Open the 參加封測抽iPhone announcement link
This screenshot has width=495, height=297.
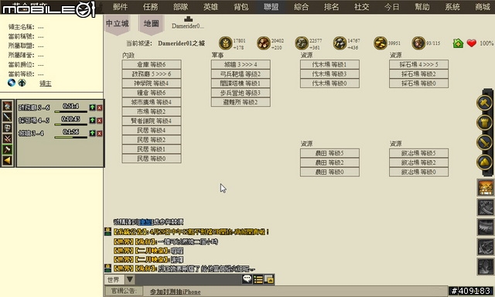point(175,292)
